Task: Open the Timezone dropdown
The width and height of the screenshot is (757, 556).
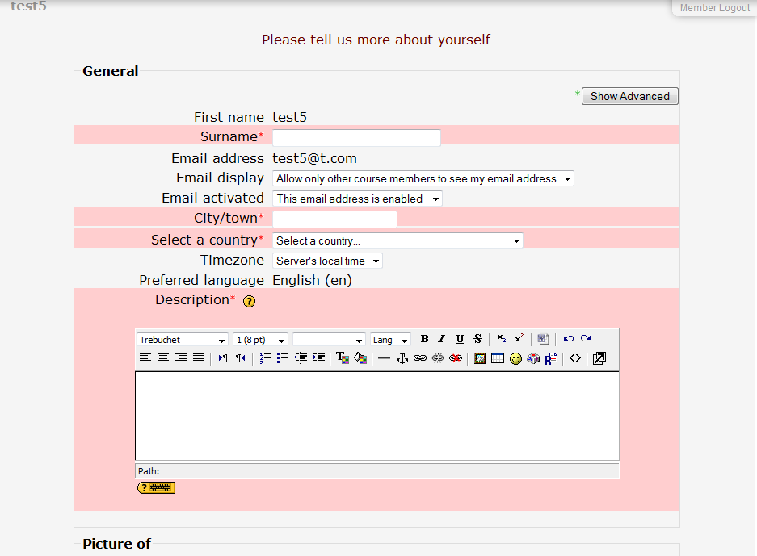Action: (x=327, y=261)
